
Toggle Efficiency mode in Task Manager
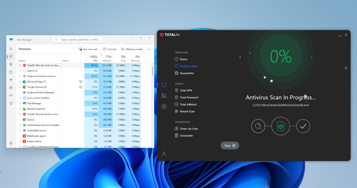(x=132, y=49)
